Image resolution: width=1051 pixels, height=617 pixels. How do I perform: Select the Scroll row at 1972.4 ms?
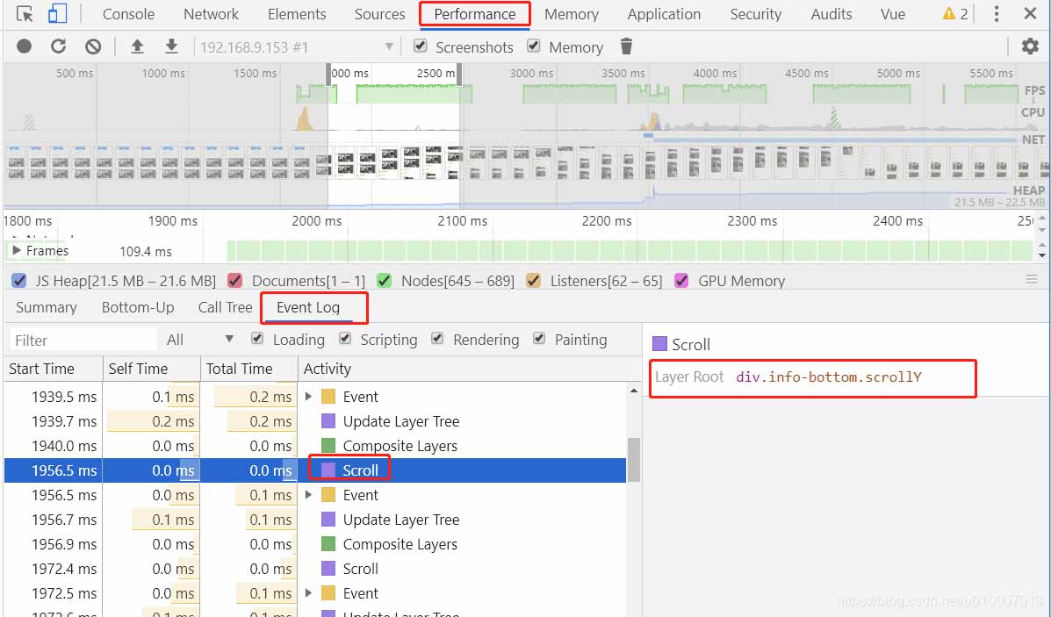(315, 569)
